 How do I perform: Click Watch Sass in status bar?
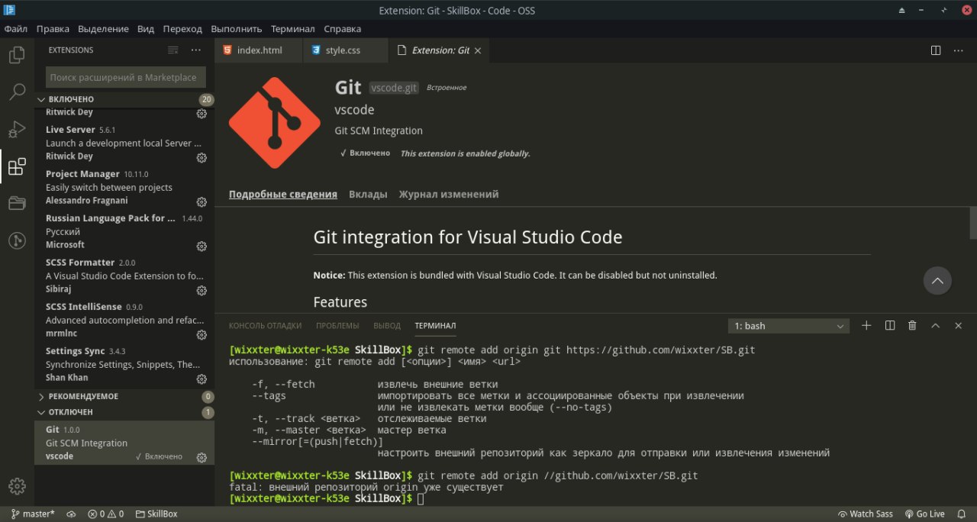point(866,514)
